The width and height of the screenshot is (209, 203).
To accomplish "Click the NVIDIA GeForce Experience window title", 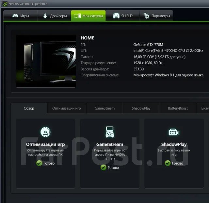I will pos(28,4).
